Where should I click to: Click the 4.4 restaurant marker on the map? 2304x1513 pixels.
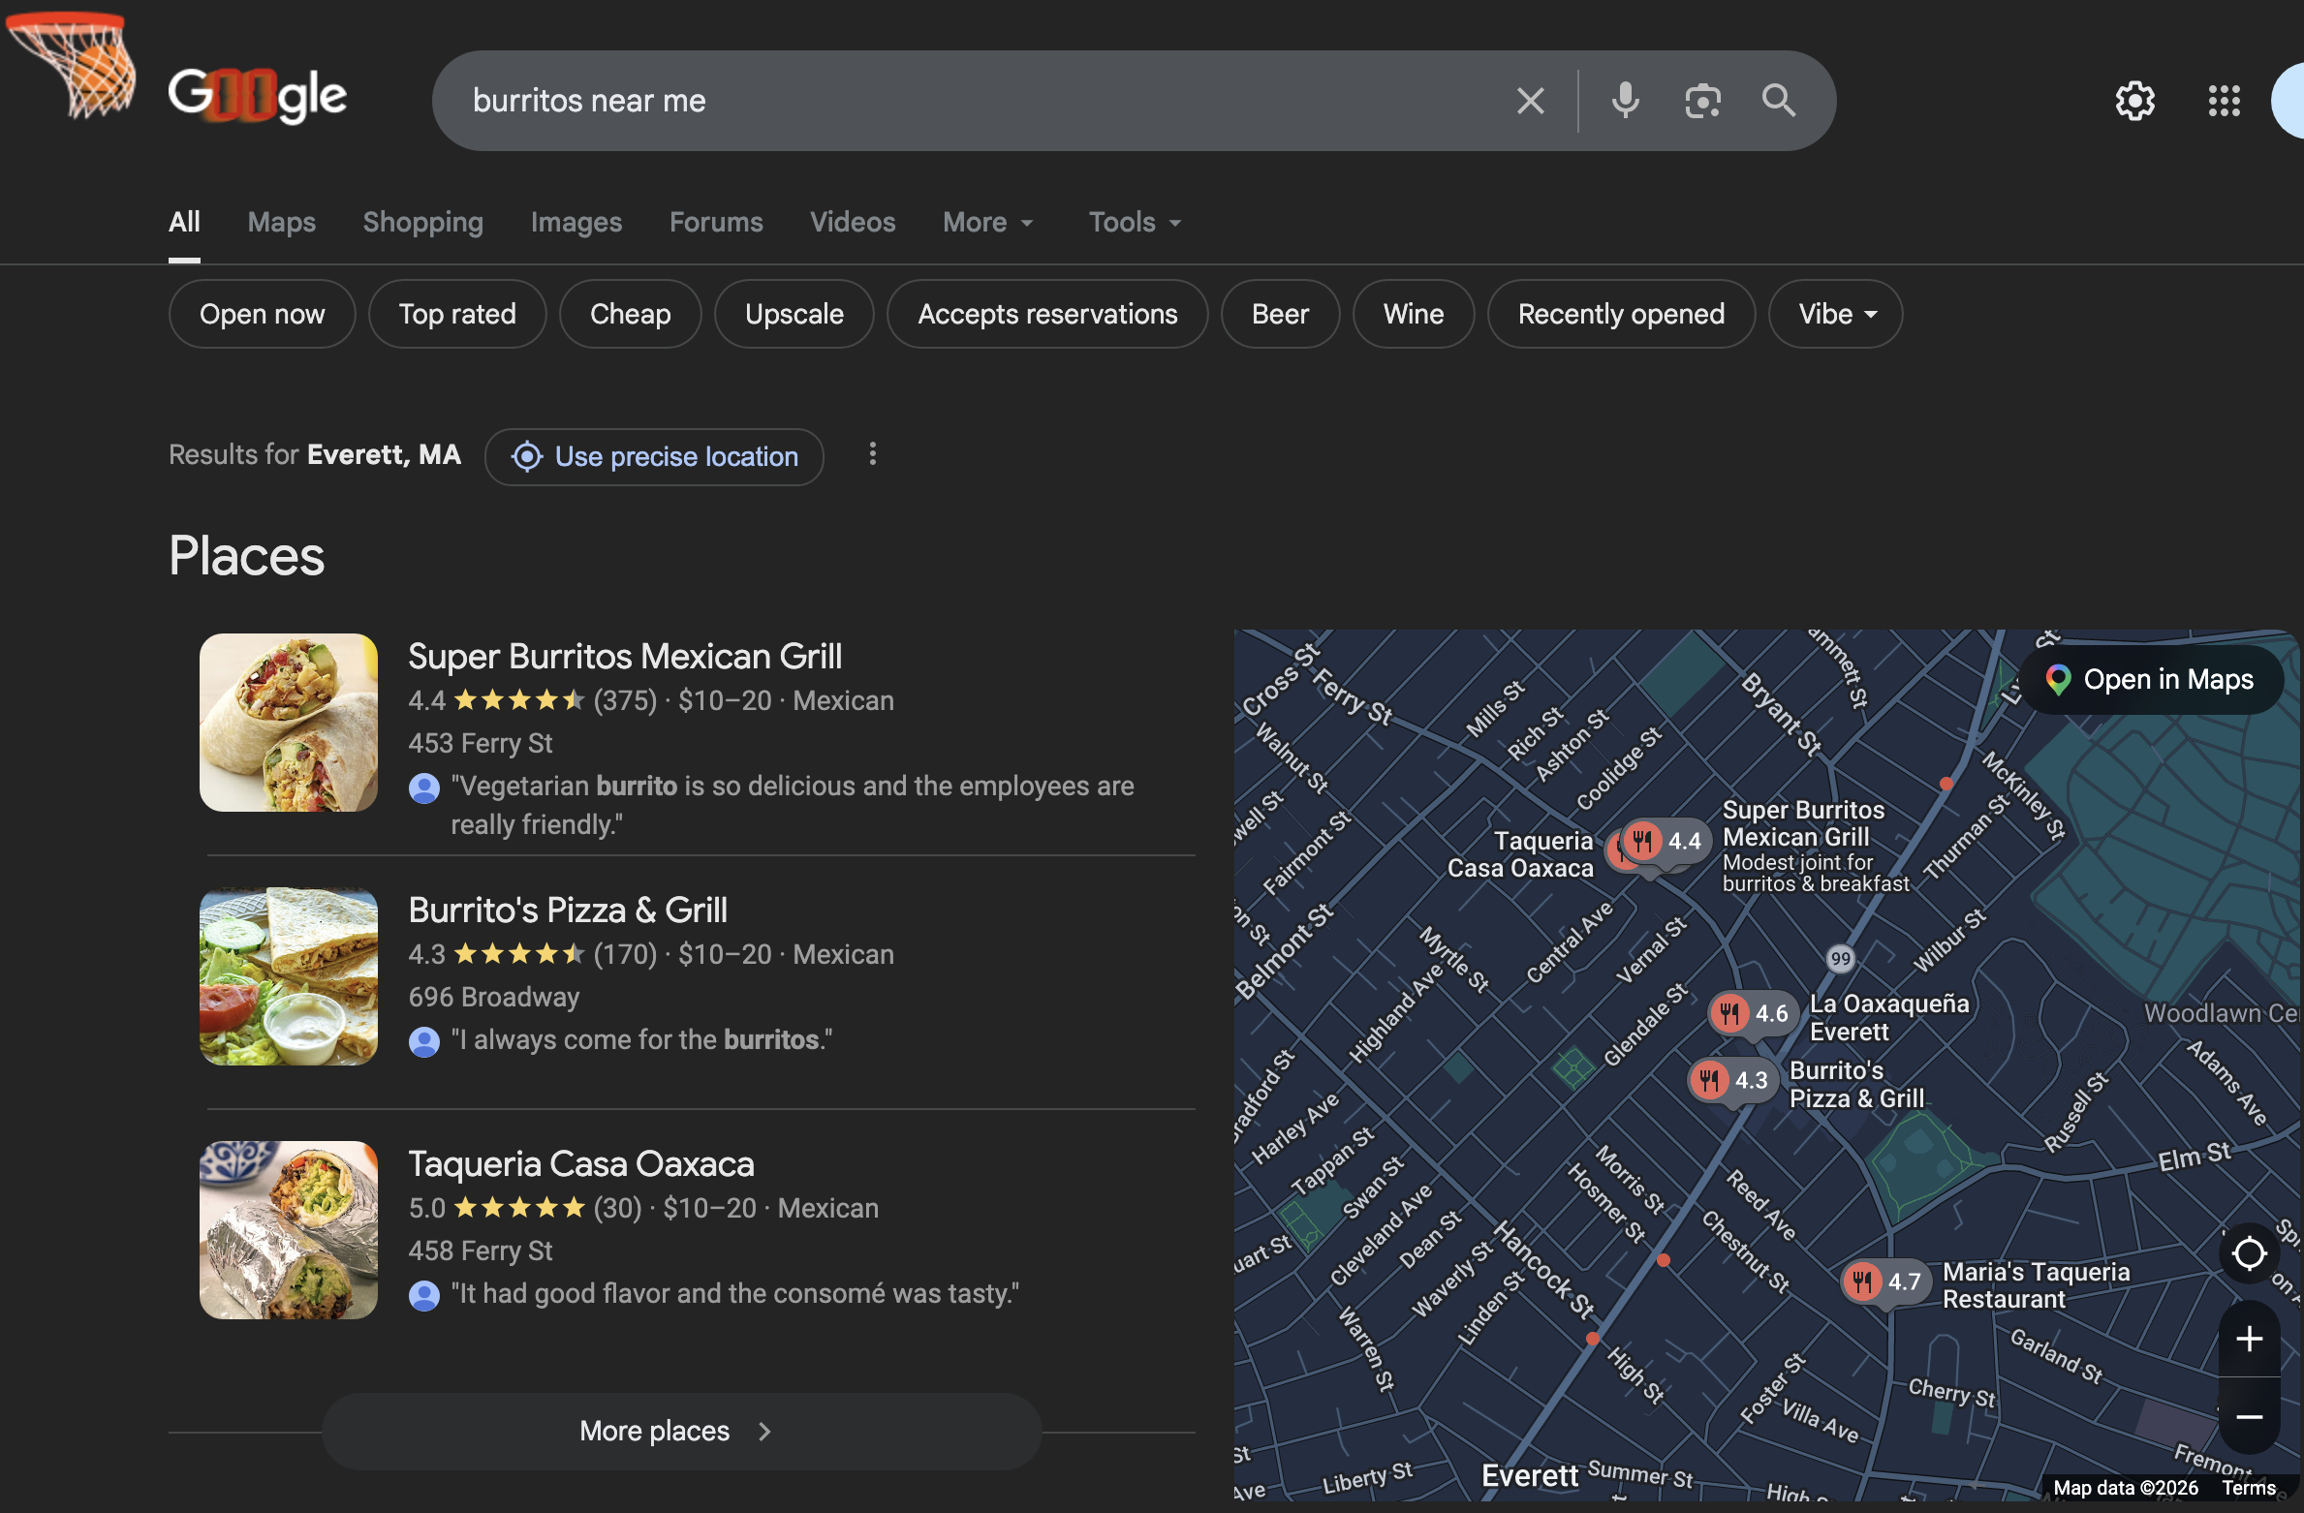(x=1659, y=842)
